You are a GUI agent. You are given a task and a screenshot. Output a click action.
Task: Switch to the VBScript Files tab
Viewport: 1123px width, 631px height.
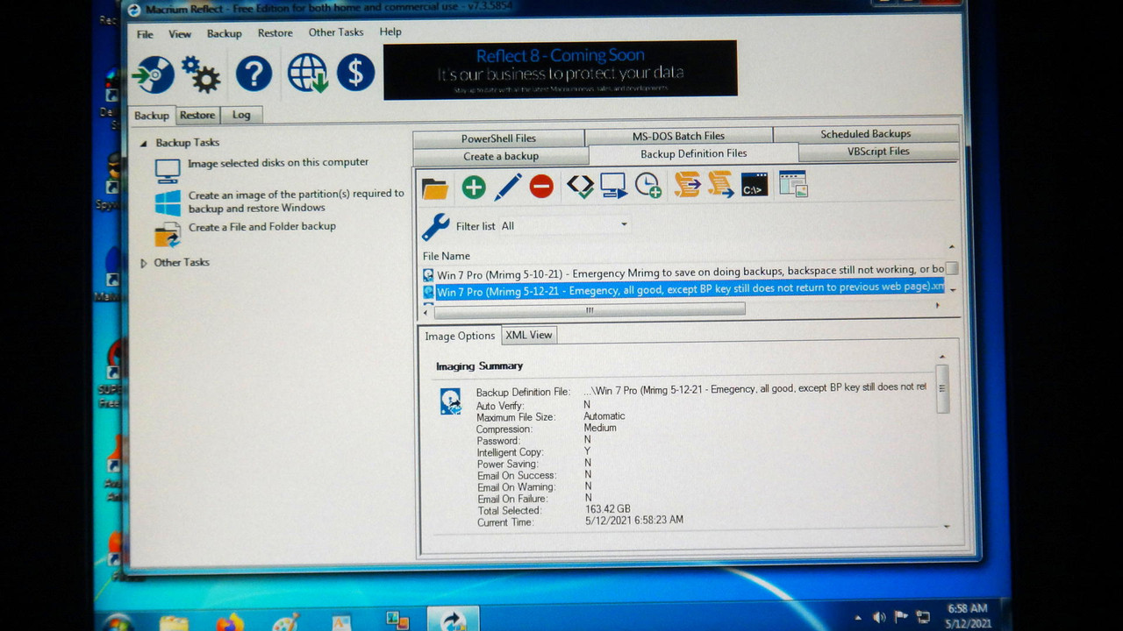(878, 152)
